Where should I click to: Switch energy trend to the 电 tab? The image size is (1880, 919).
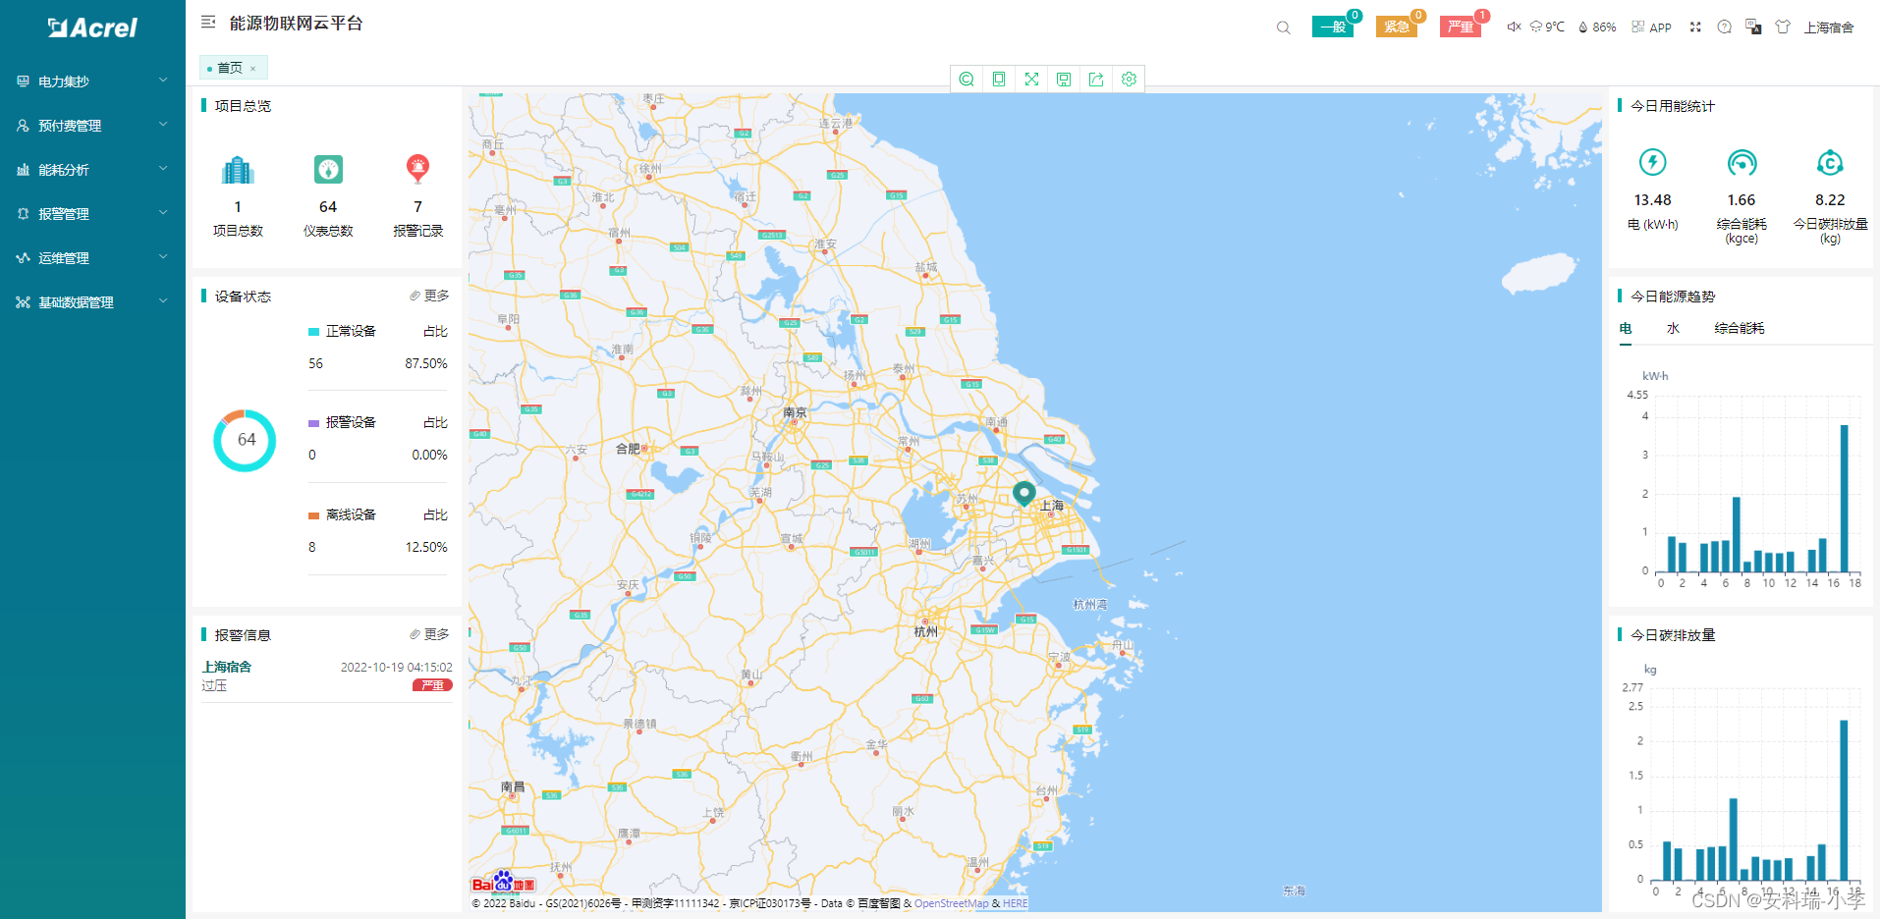1626,329
